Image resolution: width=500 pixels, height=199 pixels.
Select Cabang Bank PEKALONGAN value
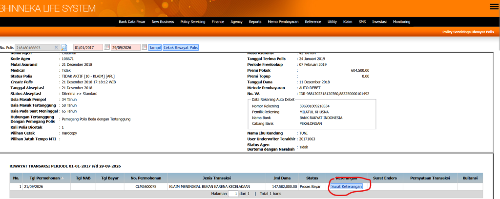click(311, 123)
